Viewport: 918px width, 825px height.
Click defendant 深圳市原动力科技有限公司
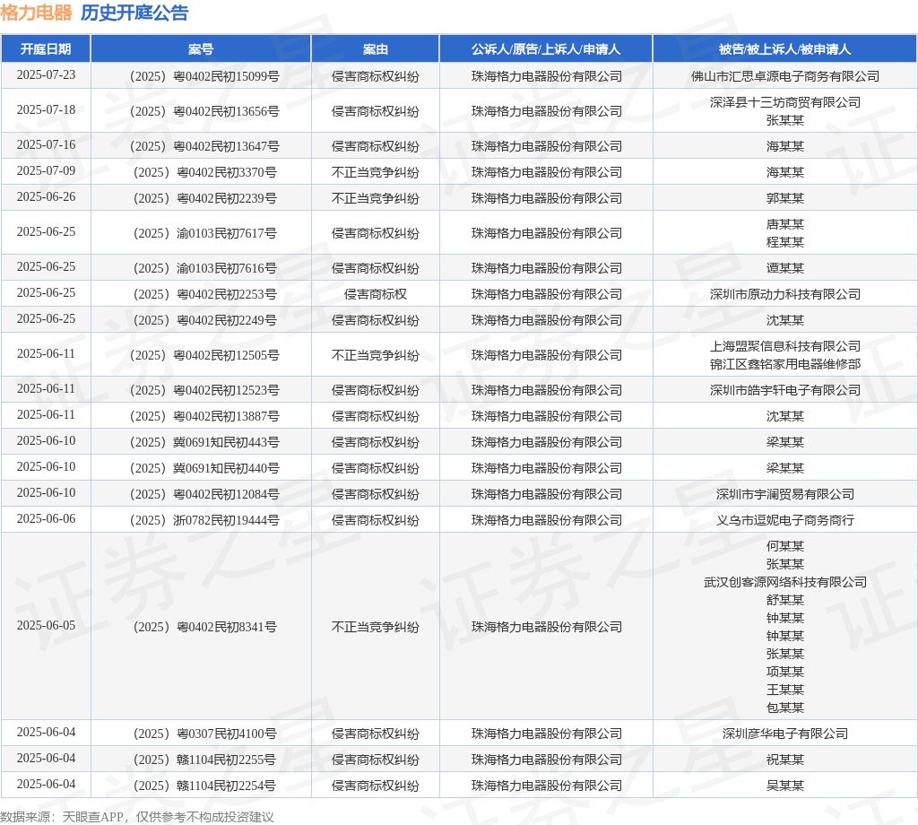pos(785,294)
